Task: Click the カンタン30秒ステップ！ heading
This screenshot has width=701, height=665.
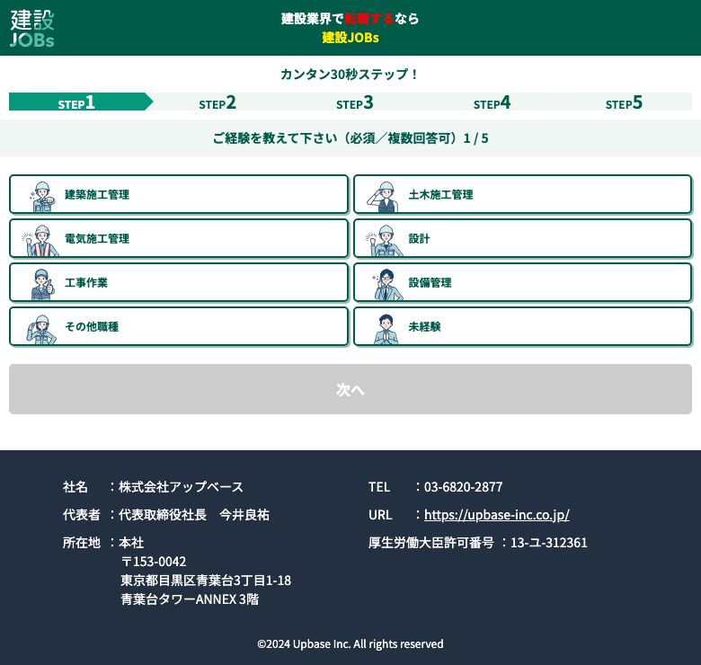Action: point(350,75)
